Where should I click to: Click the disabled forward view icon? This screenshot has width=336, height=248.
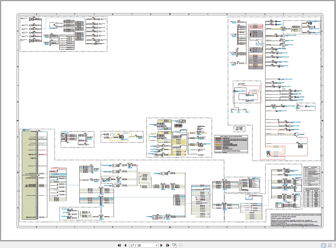click(181, 245)
